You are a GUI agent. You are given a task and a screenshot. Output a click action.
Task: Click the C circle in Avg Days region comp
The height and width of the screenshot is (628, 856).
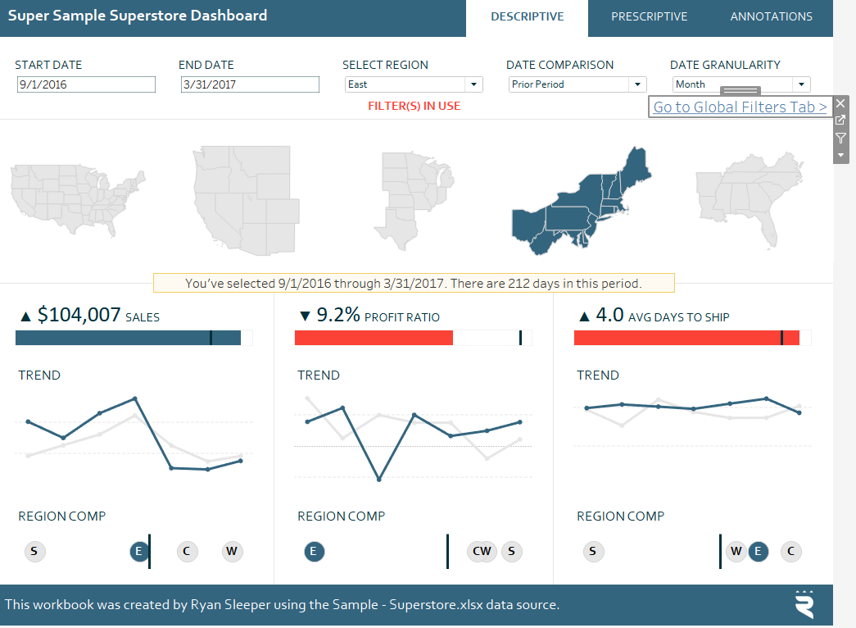point(791,551)
